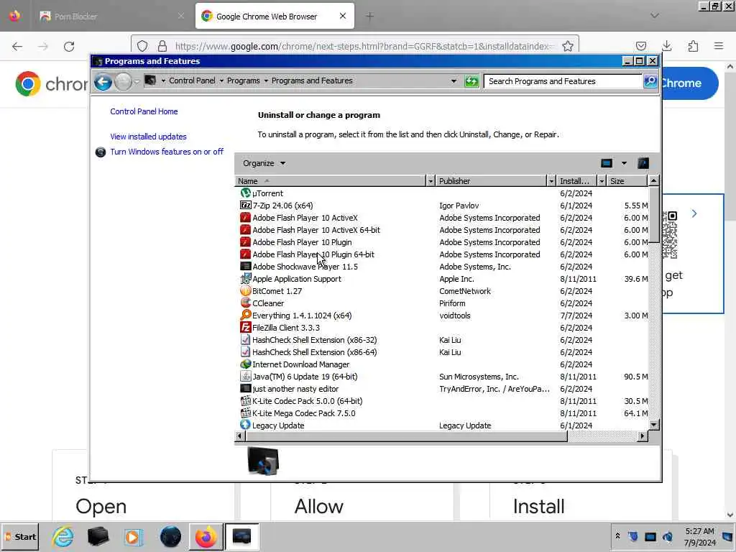Click Control Panel in the breadcrumb

tap(192, 80)
